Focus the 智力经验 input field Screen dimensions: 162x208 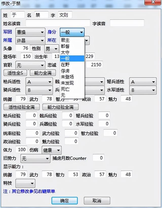pos(110,133)
